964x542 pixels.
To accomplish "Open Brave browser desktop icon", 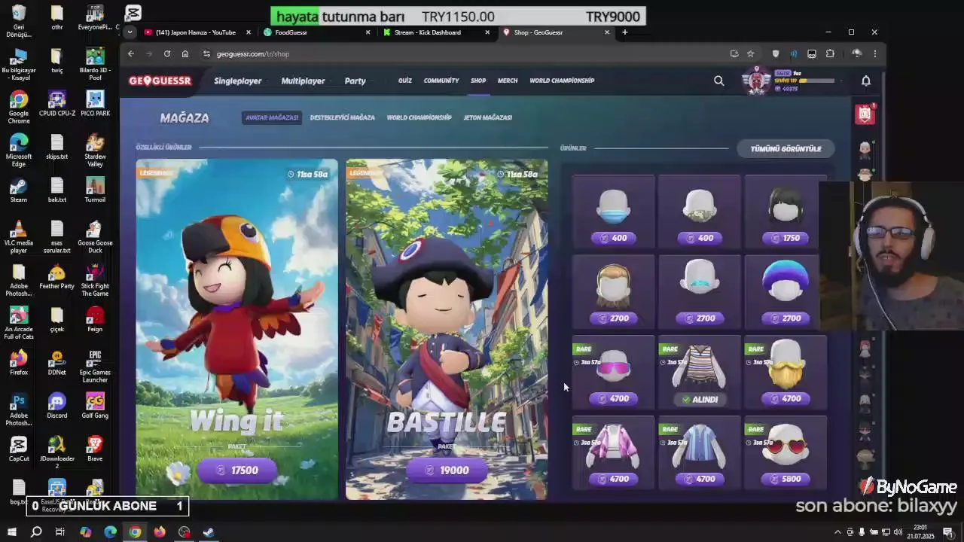I will [x=95, y=449].
